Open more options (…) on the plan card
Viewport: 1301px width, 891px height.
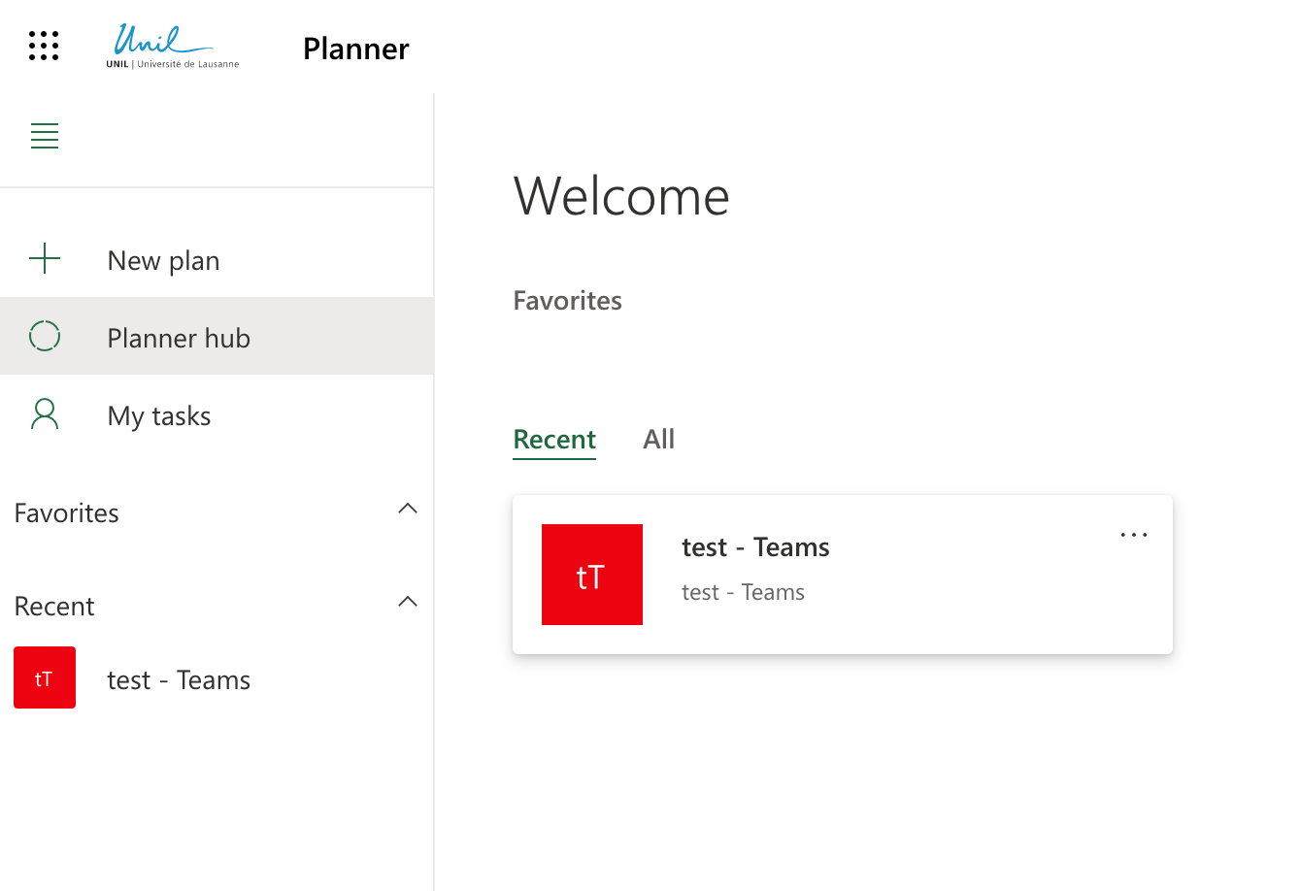click(x=1133, y=535)
